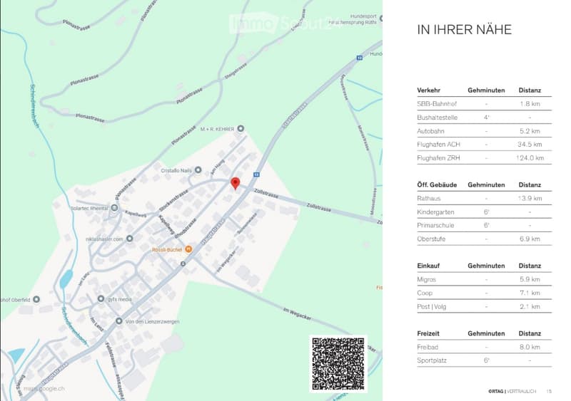Click the Rhodstrasse street label
This screenshot has height=401, width=571.
(186, 229)
